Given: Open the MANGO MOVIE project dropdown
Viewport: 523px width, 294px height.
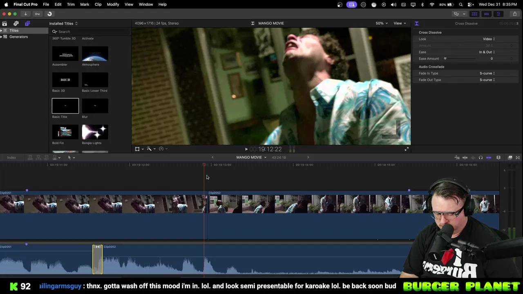Looking at the screenshot, I should (251, 157).
